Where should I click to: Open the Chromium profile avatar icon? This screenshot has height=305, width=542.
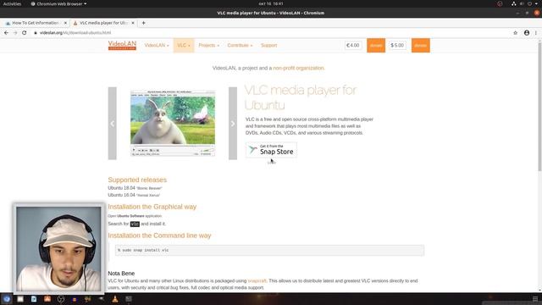(527, 33)
